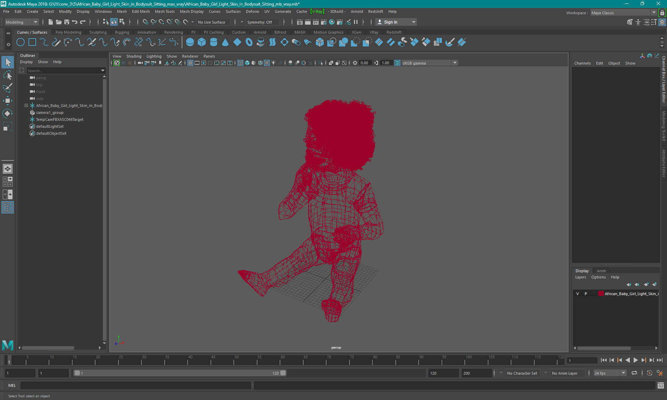This screenshot has height=400, width=667.
Task: Click the Outliner search field
Action: pos(63,70)
